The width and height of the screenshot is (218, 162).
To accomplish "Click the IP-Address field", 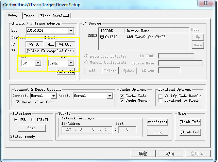I will [x=87, y=130].
